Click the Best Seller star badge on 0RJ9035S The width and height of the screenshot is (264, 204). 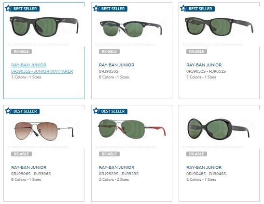coord(22,9)
